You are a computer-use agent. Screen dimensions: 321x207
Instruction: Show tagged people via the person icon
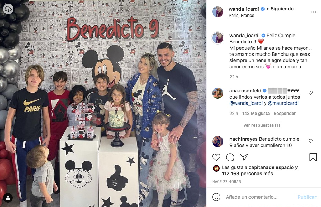(x=8, y=198)
